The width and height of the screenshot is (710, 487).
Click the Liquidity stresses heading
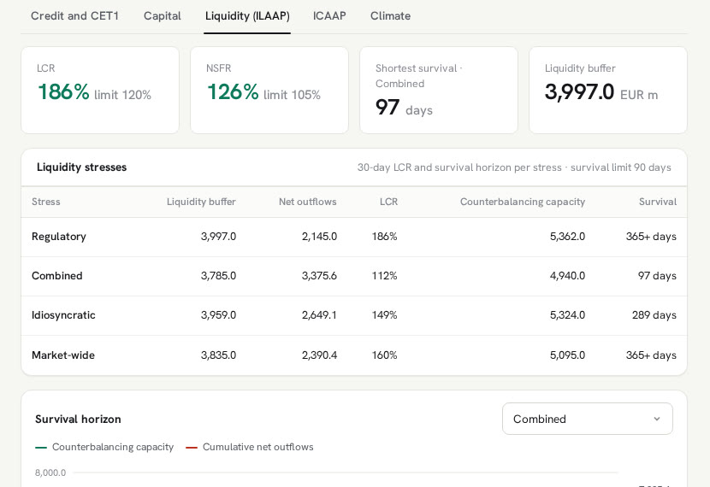[81, 167]
